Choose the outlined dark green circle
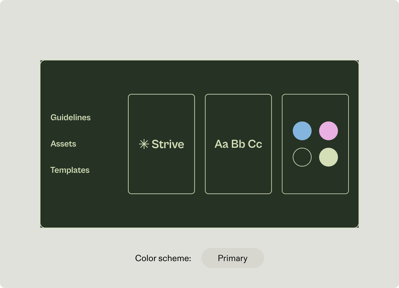The width and height of the screenshot is (399, 288). point(302,157)
